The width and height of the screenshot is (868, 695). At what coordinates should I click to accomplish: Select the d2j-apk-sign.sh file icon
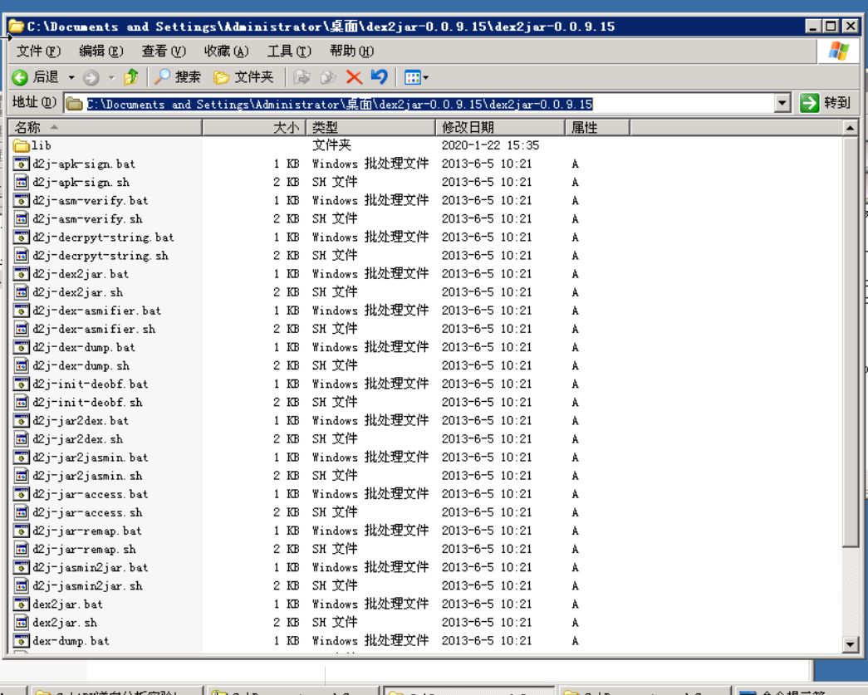(x=21, y=182)
